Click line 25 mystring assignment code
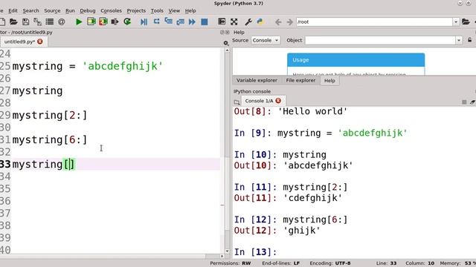The image size is (476, 267). click(x=88, y=66)
